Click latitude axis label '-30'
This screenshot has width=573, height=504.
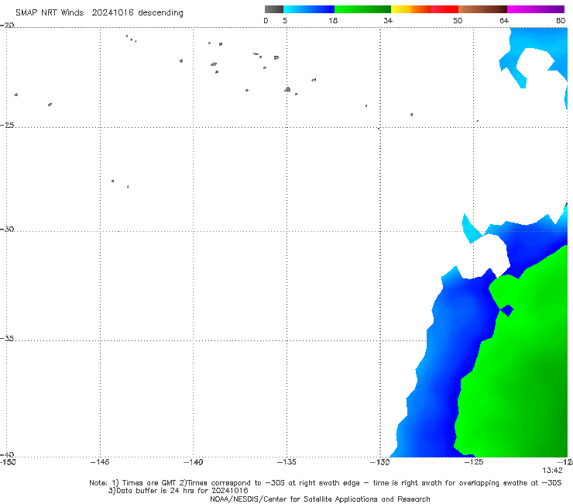7,229
